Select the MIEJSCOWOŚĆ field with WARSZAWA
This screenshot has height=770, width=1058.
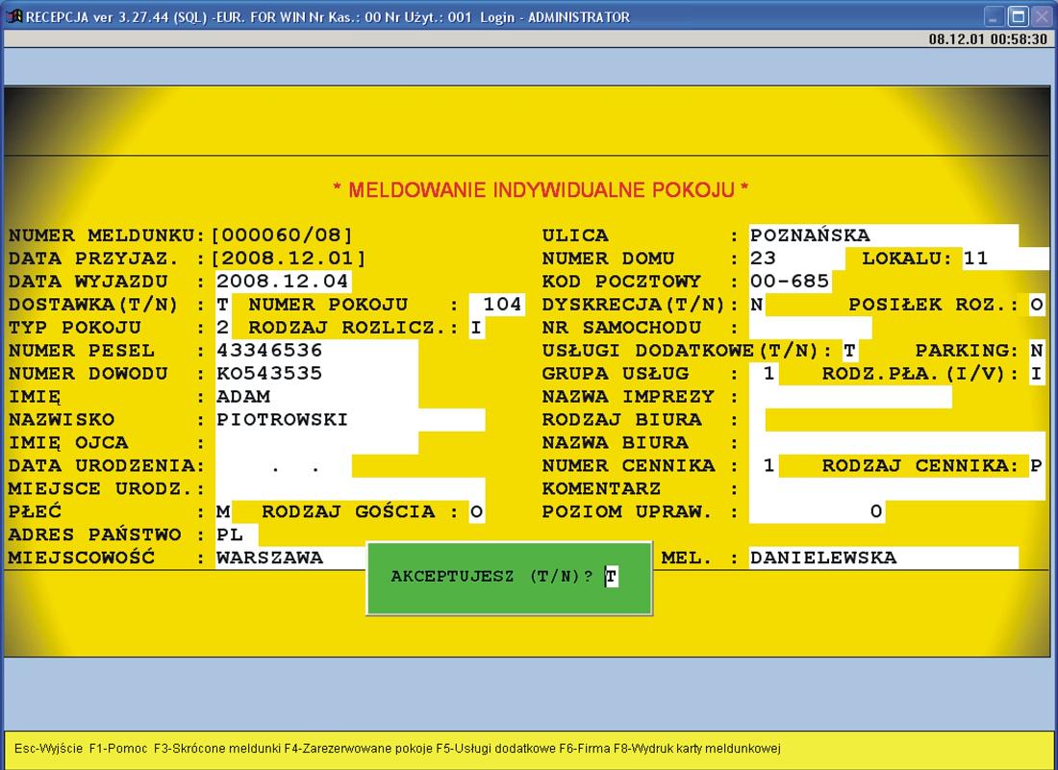click(x=289, y=558)
